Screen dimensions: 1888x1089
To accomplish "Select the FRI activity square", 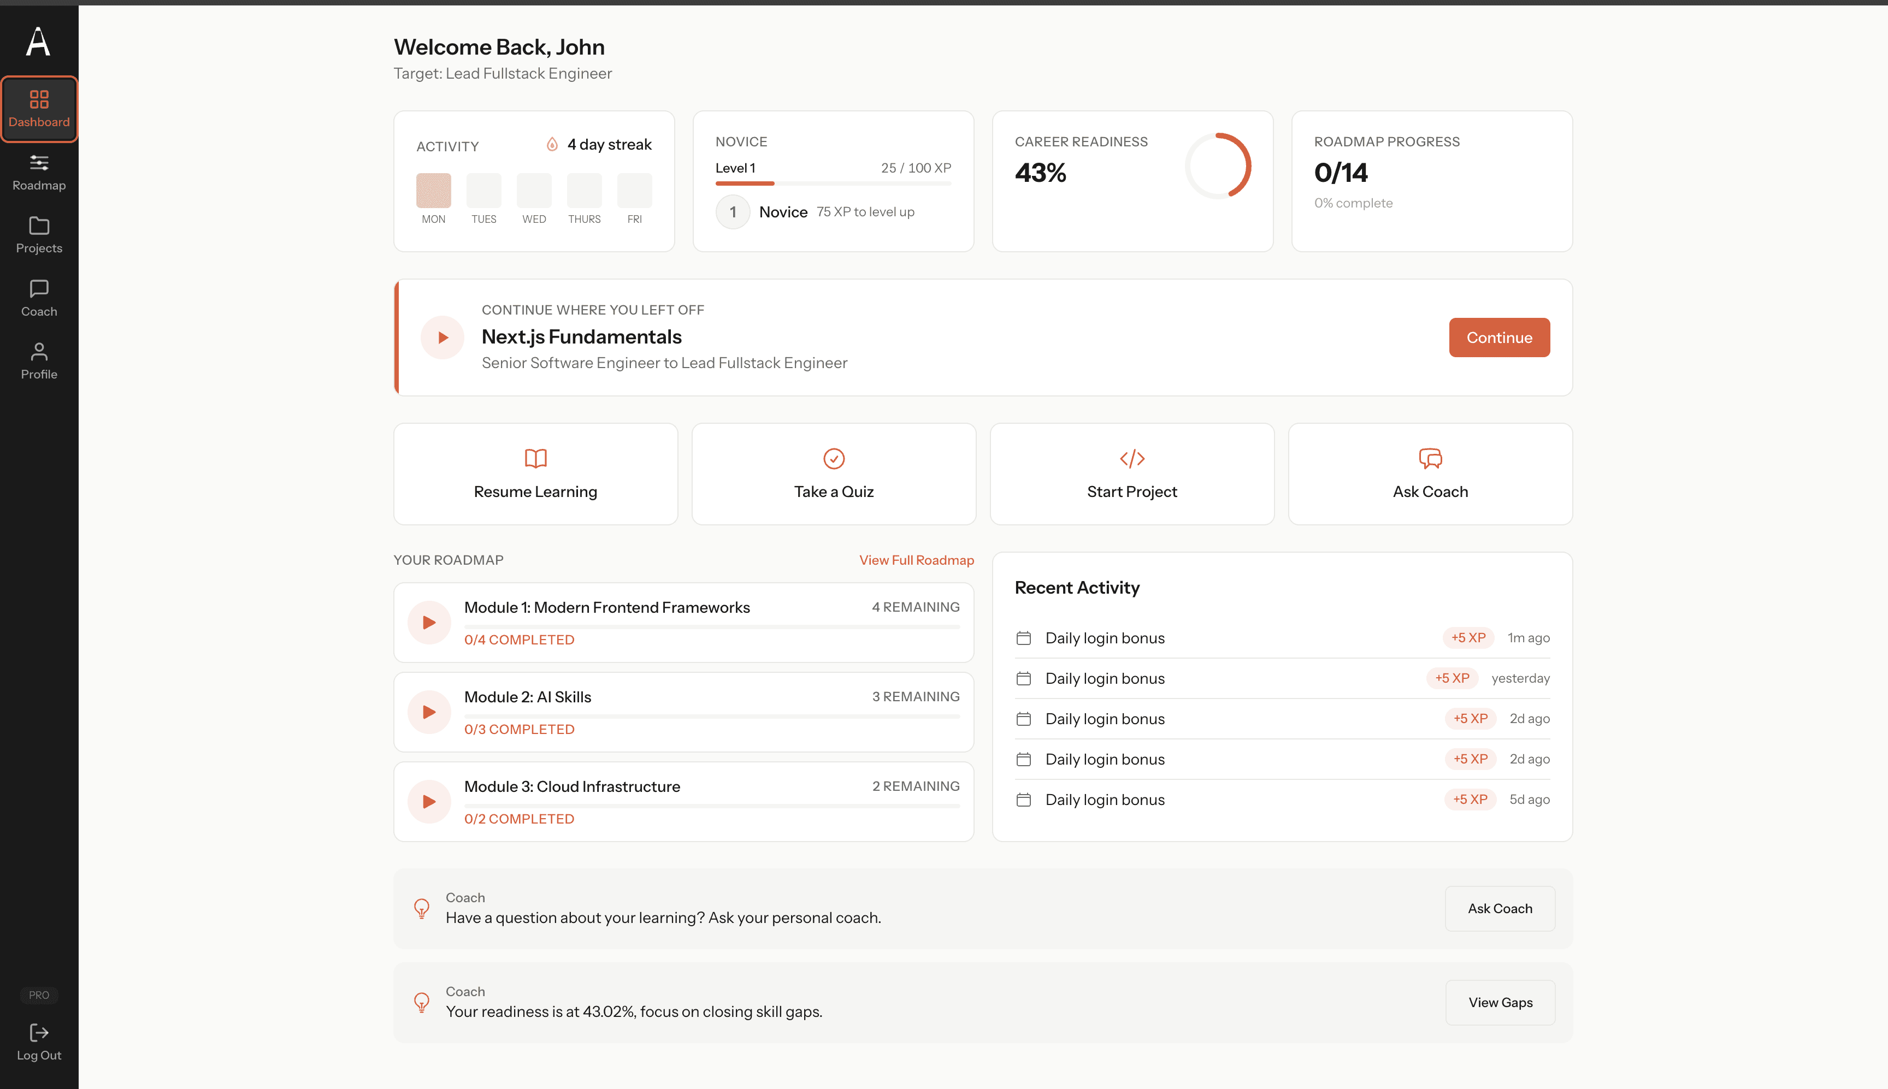I will (634, 191).
